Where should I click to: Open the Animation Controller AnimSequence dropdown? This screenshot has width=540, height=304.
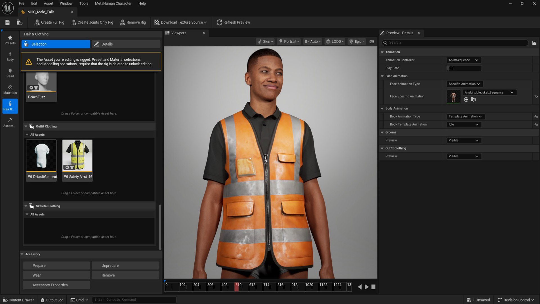464,60
